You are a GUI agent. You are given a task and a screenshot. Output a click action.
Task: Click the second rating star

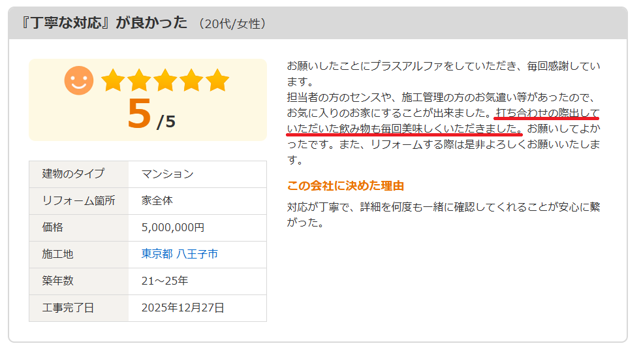click(x=139, y=80)
